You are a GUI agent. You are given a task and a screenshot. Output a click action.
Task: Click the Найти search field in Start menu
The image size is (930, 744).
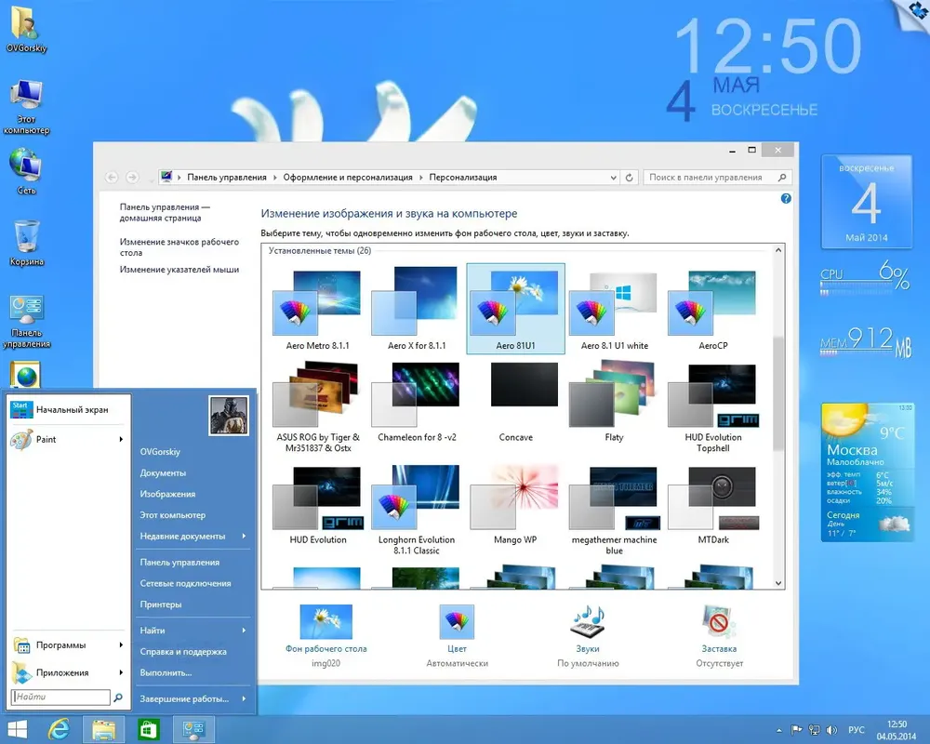point(61,697)
